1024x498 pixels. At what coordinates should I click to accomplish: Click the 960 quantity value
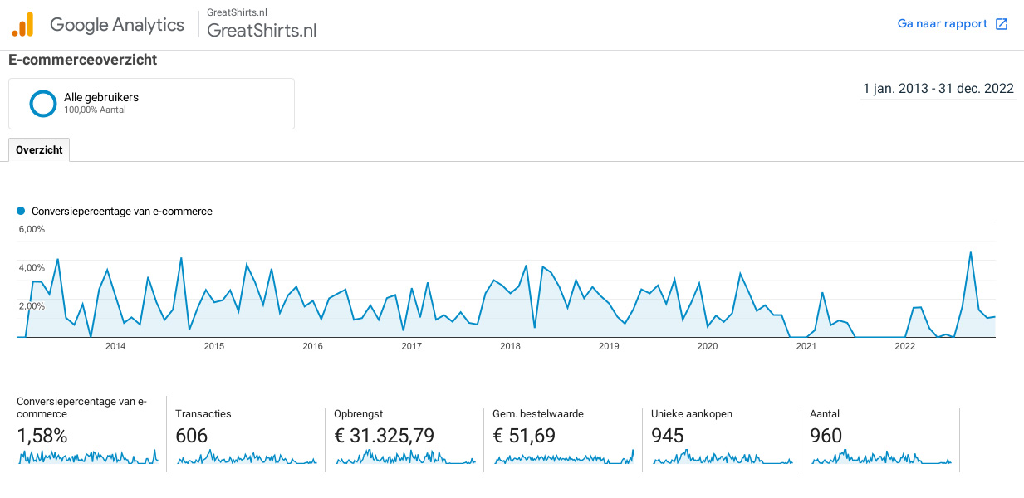click(826, 436)
